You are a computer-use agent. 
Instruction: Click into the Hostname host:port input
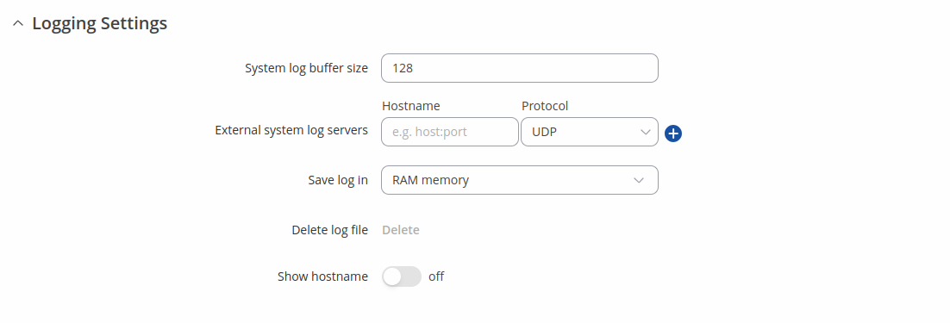click(450, 132)
